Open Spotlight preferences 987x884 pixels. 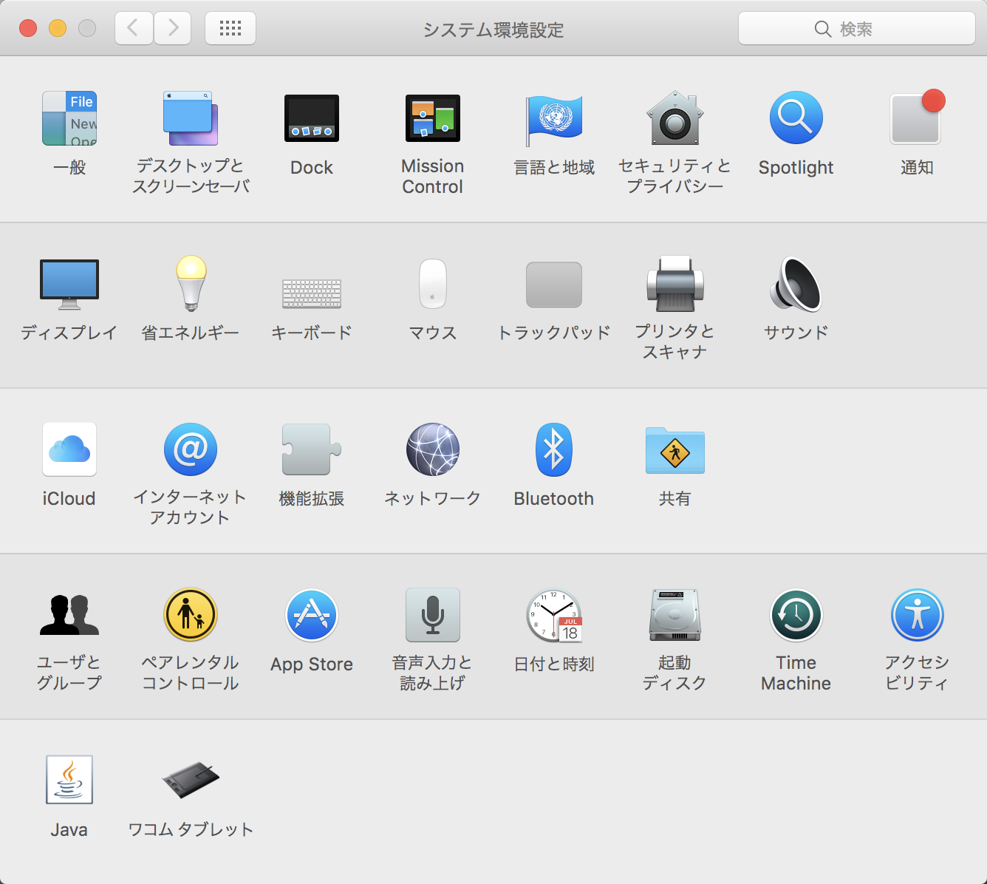796,118
